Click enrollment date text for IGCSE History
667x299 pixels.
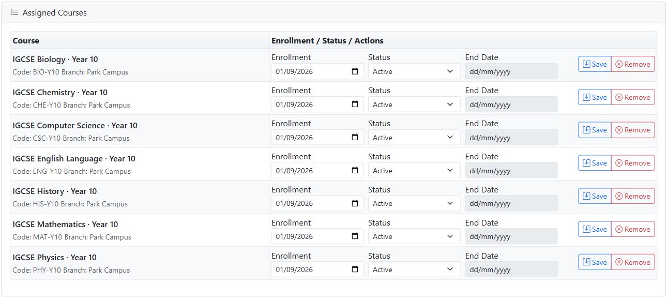pyautogui.click(x=294, y=203)
